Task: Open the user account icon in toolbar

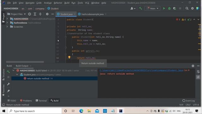Action: 133,9
